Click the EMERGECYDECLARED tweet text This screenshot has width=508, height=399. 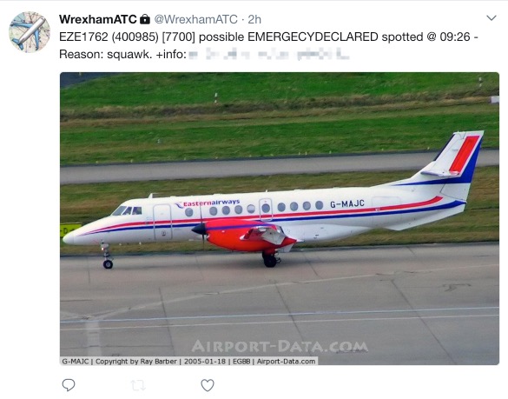[x=313, y=37]
